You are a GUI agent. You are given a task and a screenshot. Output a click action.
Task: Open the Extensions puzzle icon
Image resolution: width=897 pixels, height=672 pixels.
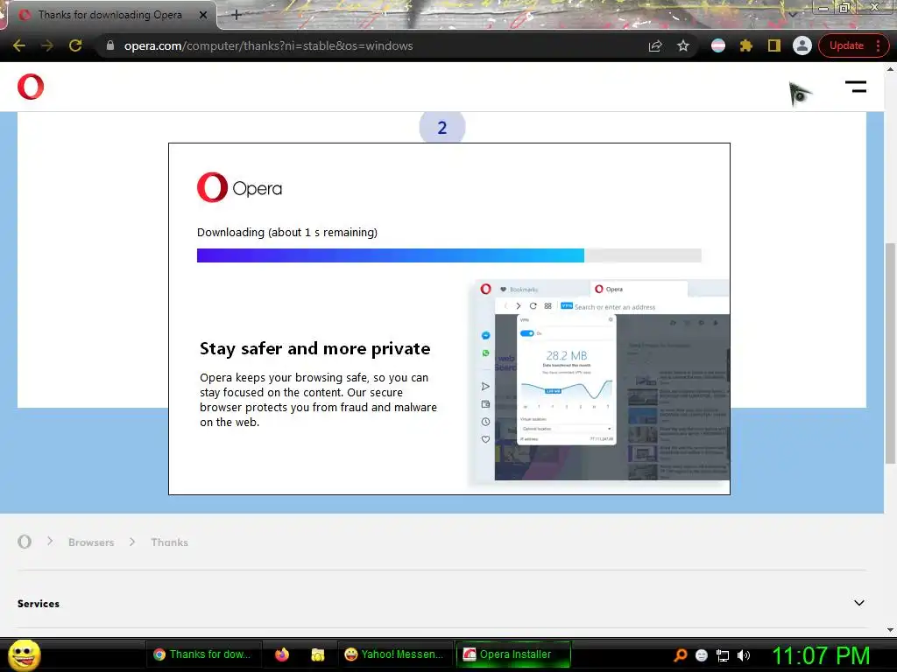click(746, 45)
